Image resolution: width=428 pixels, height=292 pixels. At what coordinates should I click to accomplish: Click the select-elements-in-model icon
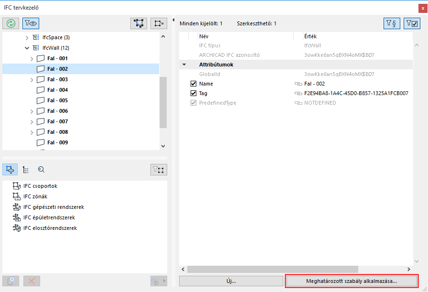(139, 23)
